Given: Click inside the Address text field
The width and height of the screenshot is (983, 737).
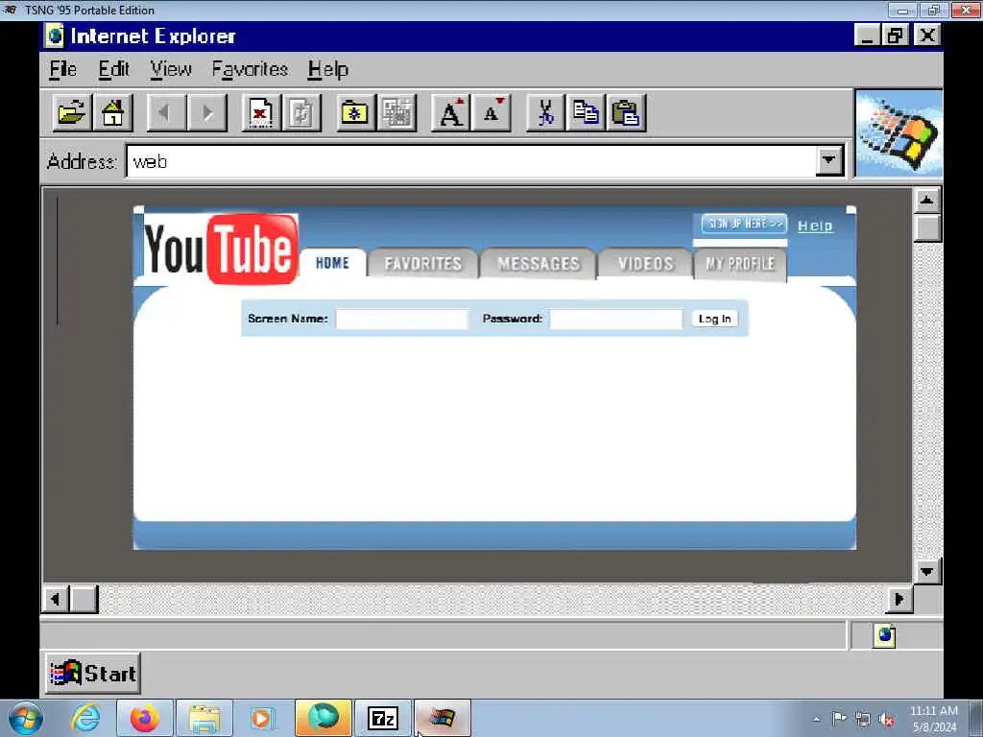Looking at the screenshot, I should 470,161.
